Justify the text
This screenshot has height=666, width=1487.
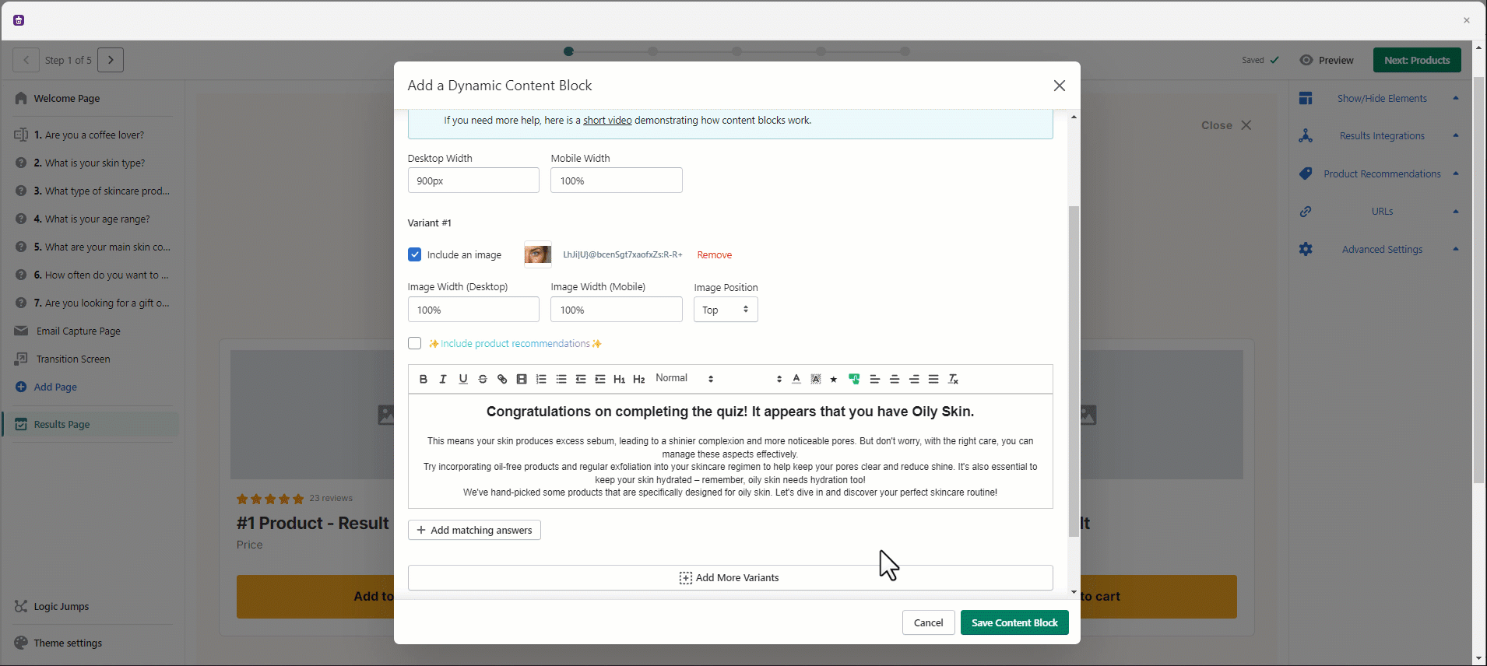[x=933, y=379]
